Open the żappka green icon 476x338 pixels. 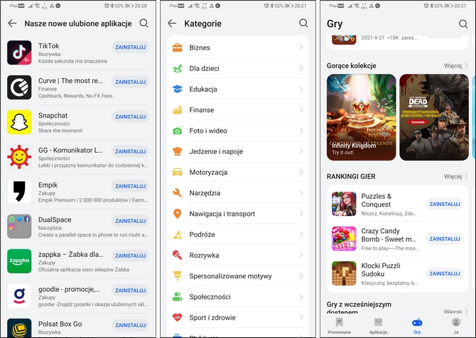[x=19, y=261]
